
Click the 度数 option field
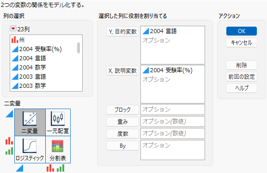pos(173,133)
